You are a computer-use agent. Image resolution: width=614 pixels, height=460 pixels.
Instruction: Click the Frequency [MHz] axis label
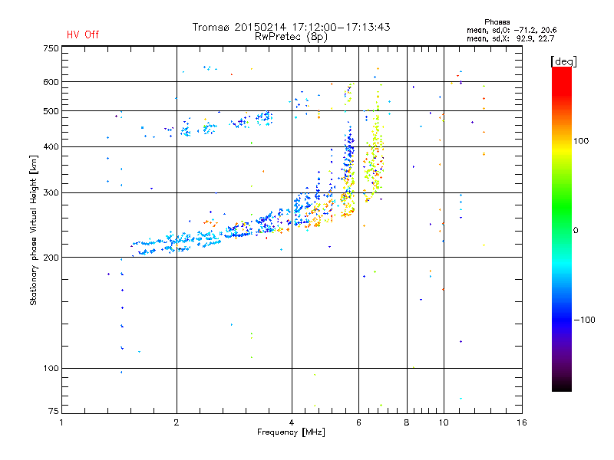coord(291,432)
